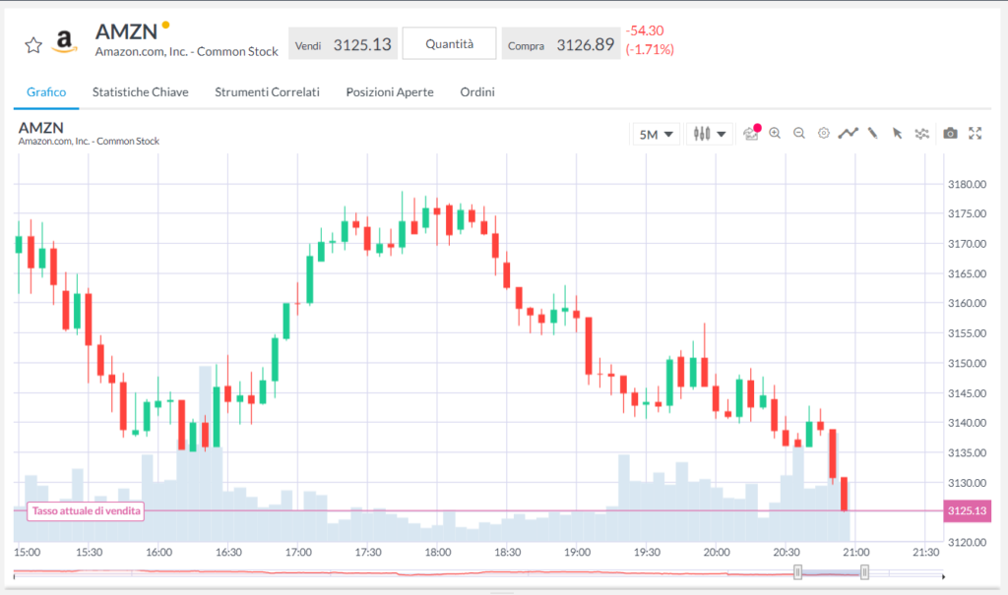Click the right arrow on the timeline scrollbar
Screen dimensions: 1008x595
coord(943,577)
